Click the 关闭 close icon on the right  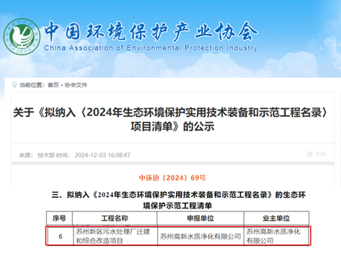tap(310, 154)
